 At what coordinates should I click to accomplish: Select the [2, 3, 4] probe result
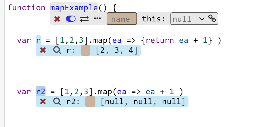(x=116, y=50)
